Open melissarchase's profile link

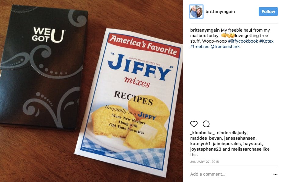click(246, 149)
